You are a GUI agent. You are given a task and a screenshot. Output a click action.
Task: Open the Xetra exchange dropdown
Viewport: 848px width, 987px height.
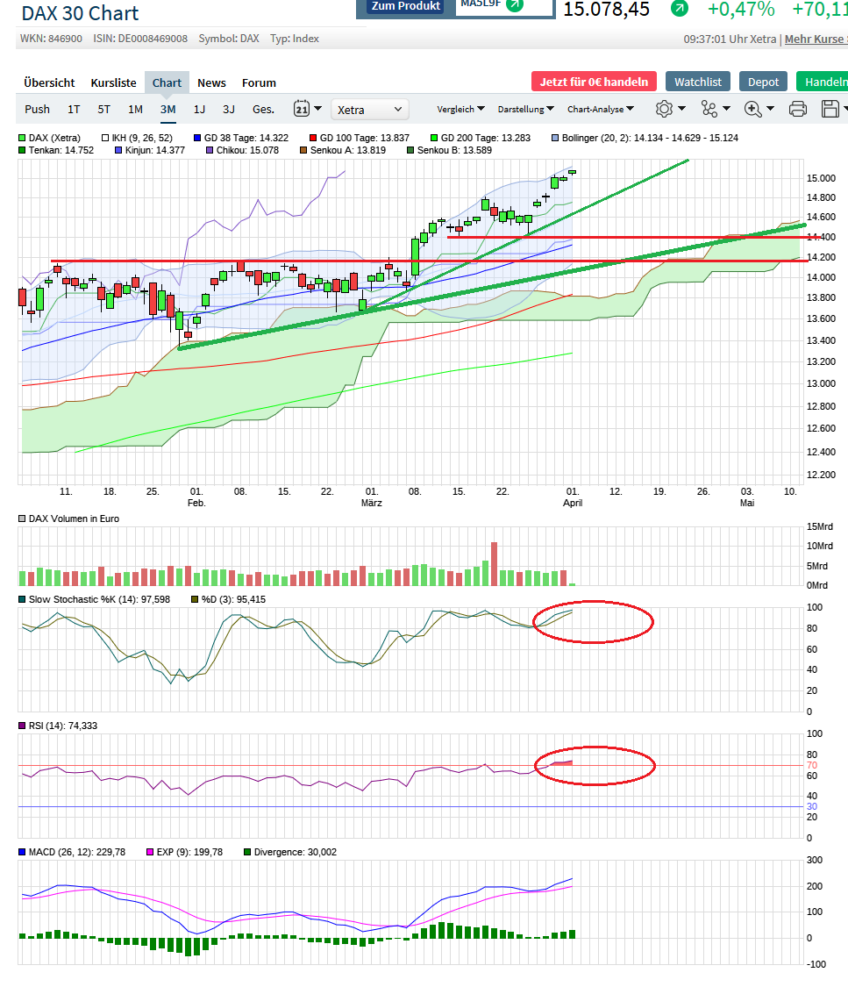369,109
